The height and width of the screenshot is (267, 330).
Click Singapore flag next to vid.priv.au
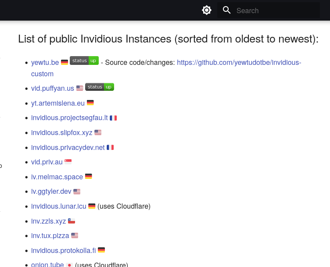[68, 162]
